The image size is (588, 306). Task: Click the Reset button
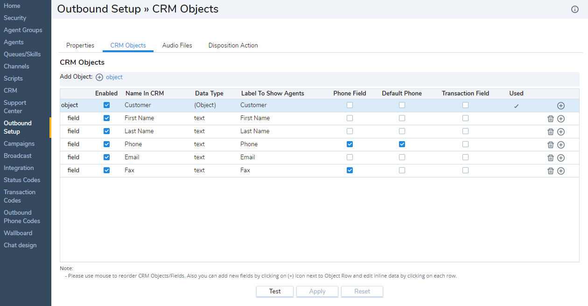pyautogui.click(x=362, y=291)
